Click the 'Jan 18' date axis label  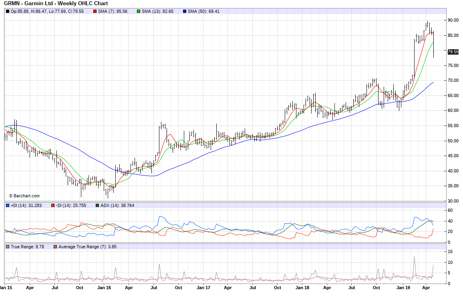coord(302,288)
